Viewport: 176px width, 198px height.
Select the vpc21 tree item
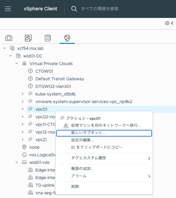tap(41, 140)
